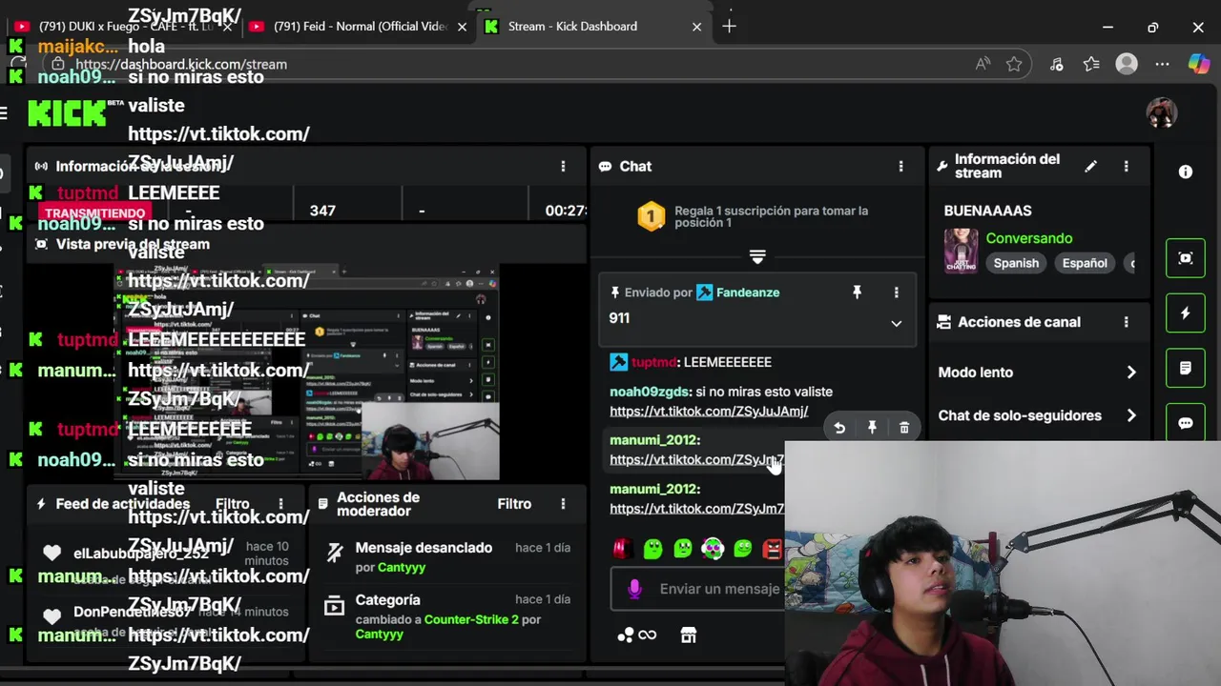Close the DUKI x Fuego tab
The height and width of the screenshot is (686, 1221).
(x=227, y=27)
